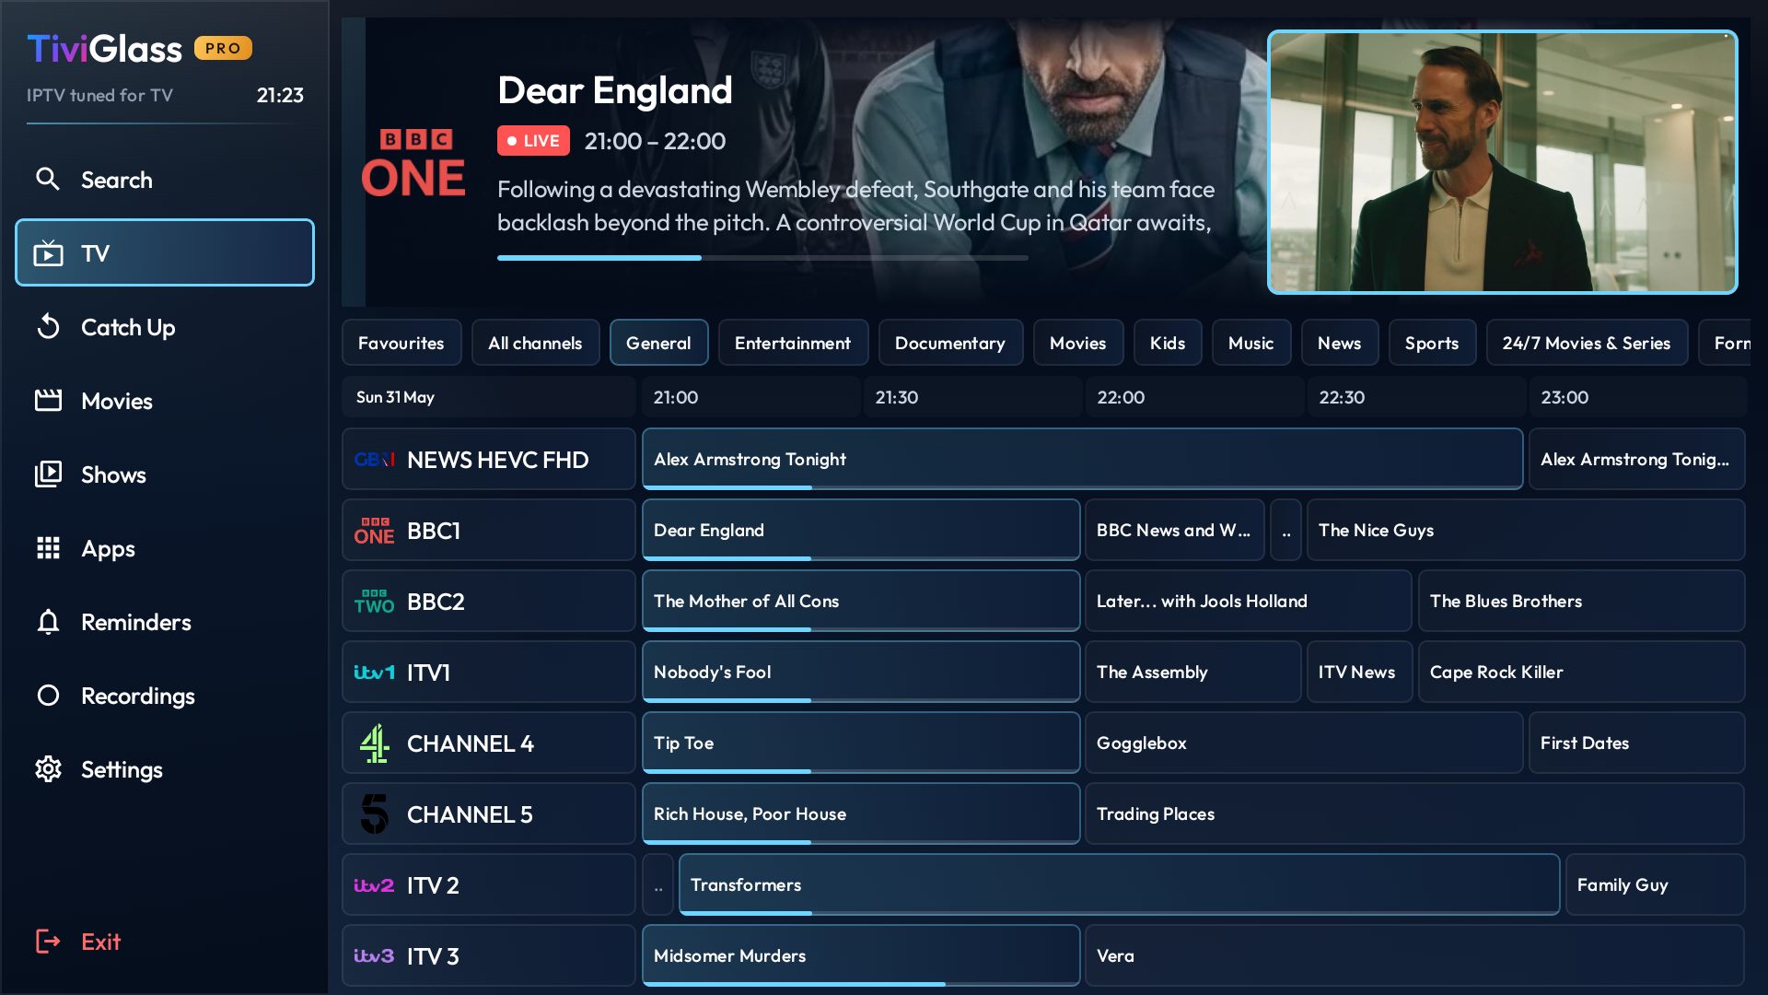Click the Dear England progress bar in banner
The height and width of the screenshot is (995, 1768).
point(762,258)
